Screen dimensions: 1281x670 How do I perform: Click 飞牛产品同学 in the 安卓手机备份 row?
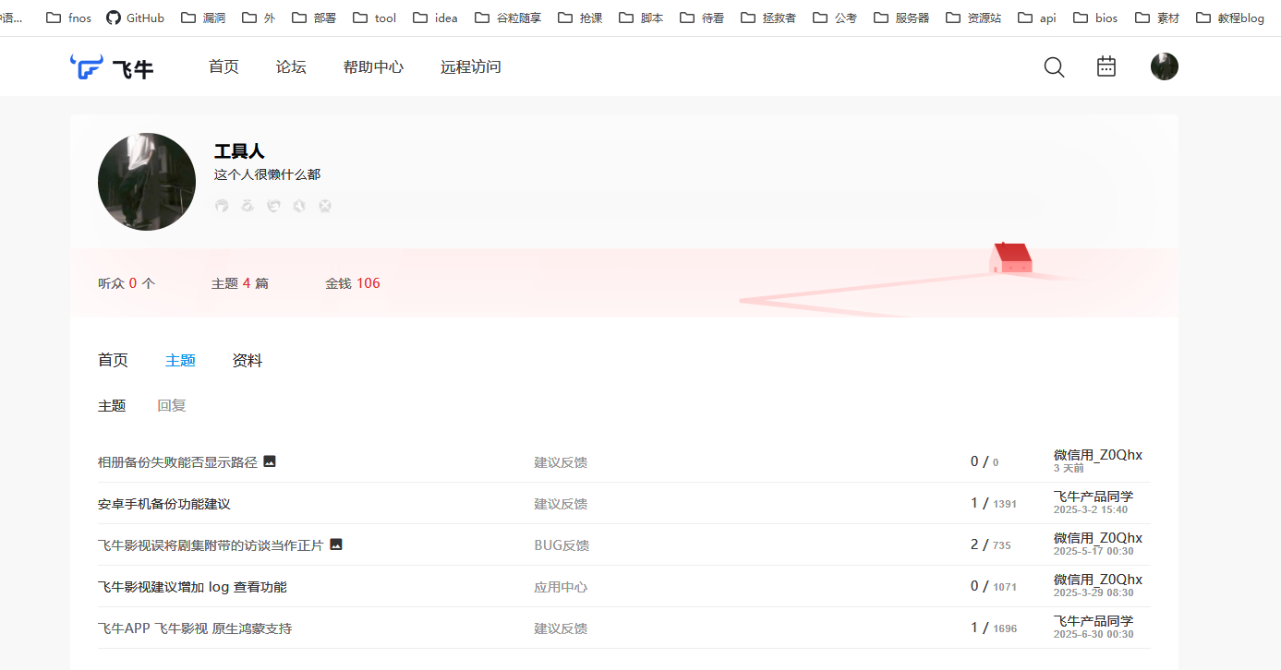1094,497
